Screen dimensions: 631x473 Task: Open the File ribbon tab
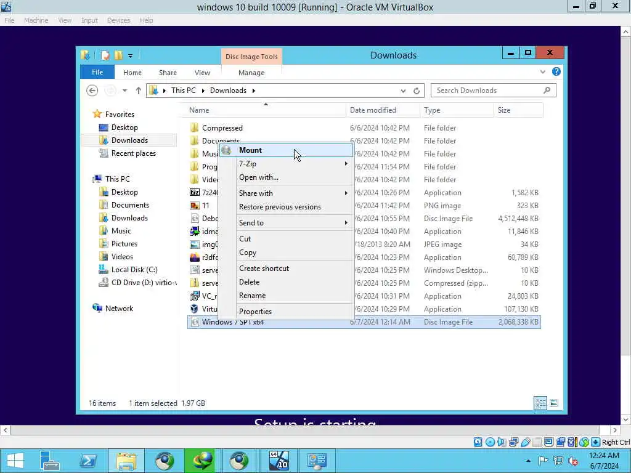[x=97, y=73]
